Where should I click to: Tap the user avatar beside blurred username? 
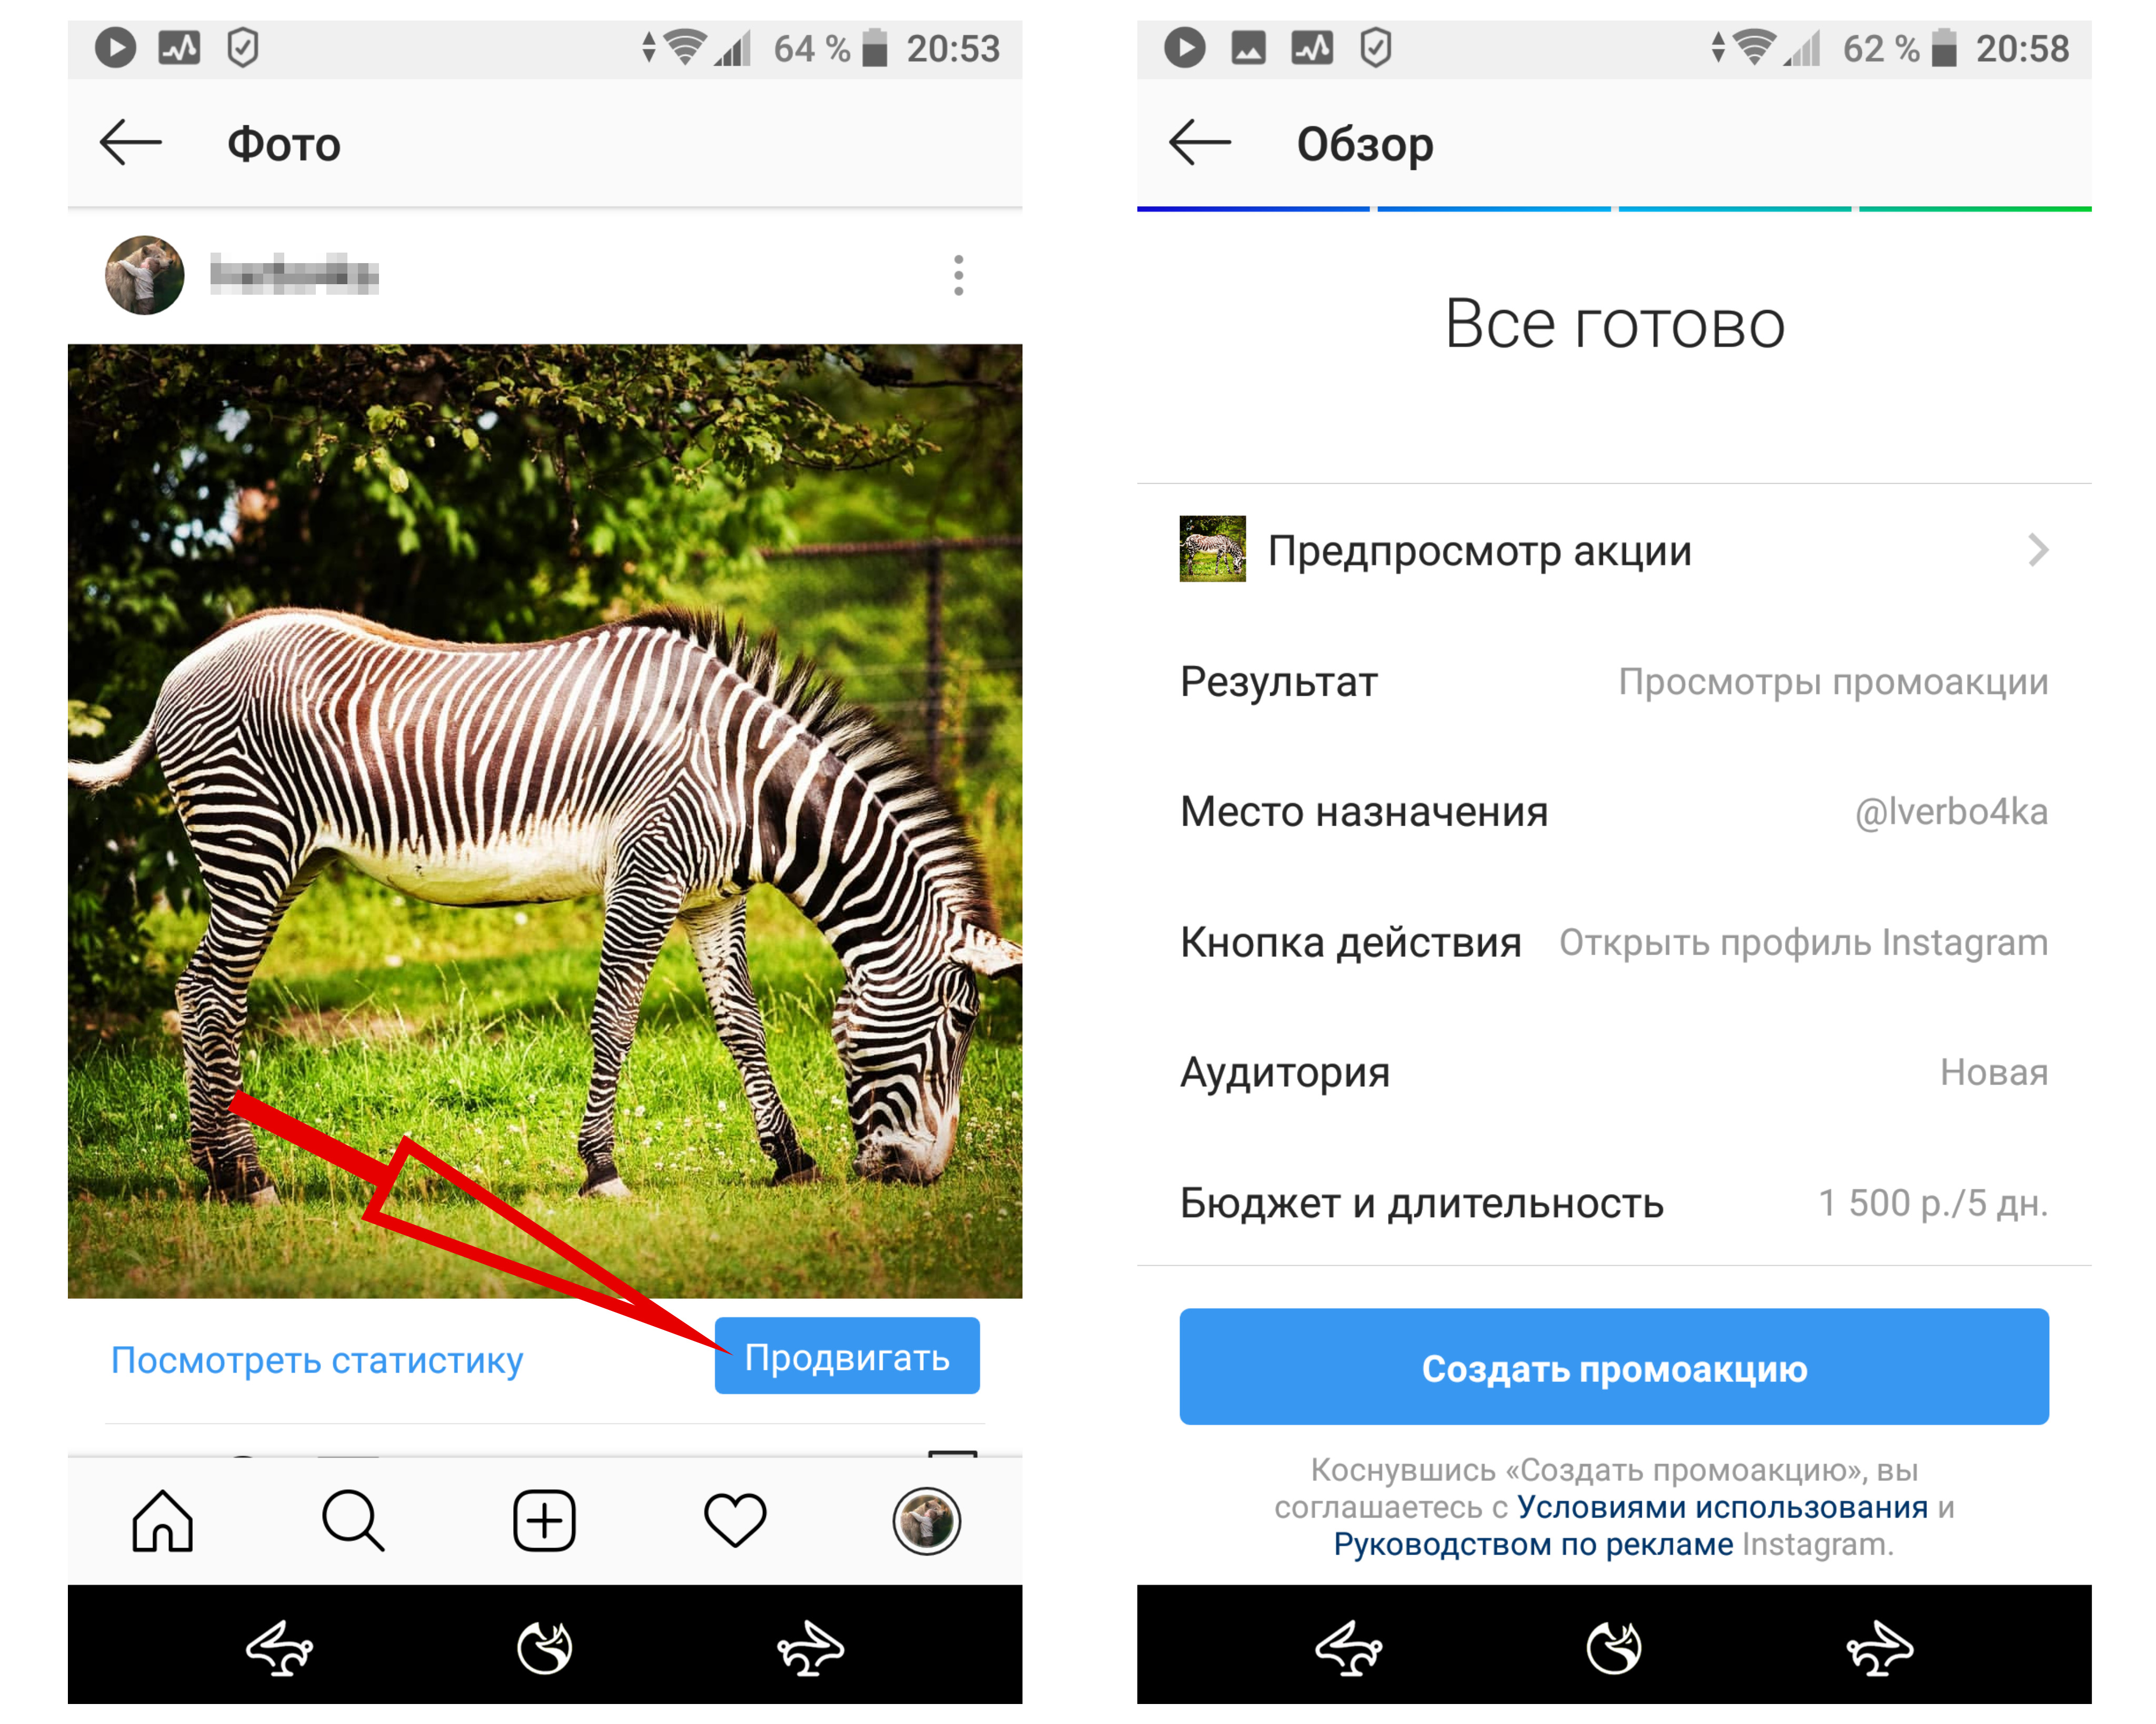(145, 275)
